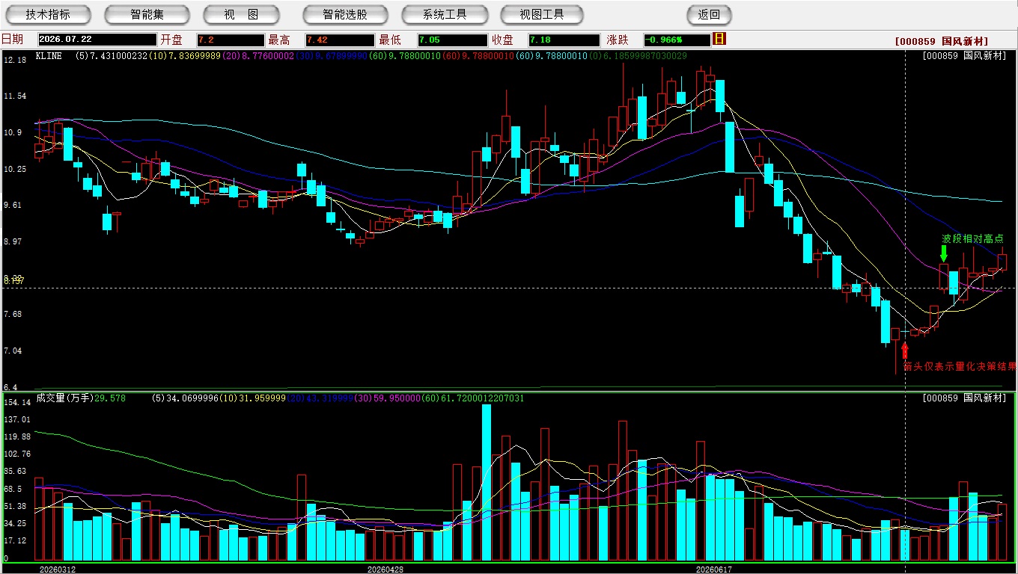The width and height of the screenshot is (1018, 574).
Task: Click the 20260428 date axis marker
Action: [x=385, y=570]
